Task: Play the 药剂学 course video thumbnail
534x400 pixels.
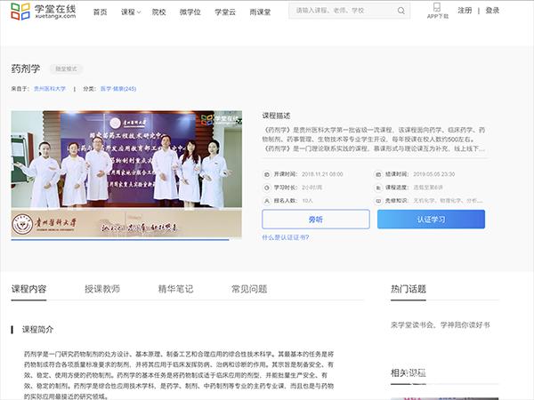Action: click(x=120, y=174)
